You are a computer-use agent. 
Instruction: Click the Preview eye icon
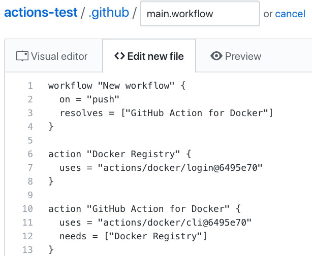216,56
